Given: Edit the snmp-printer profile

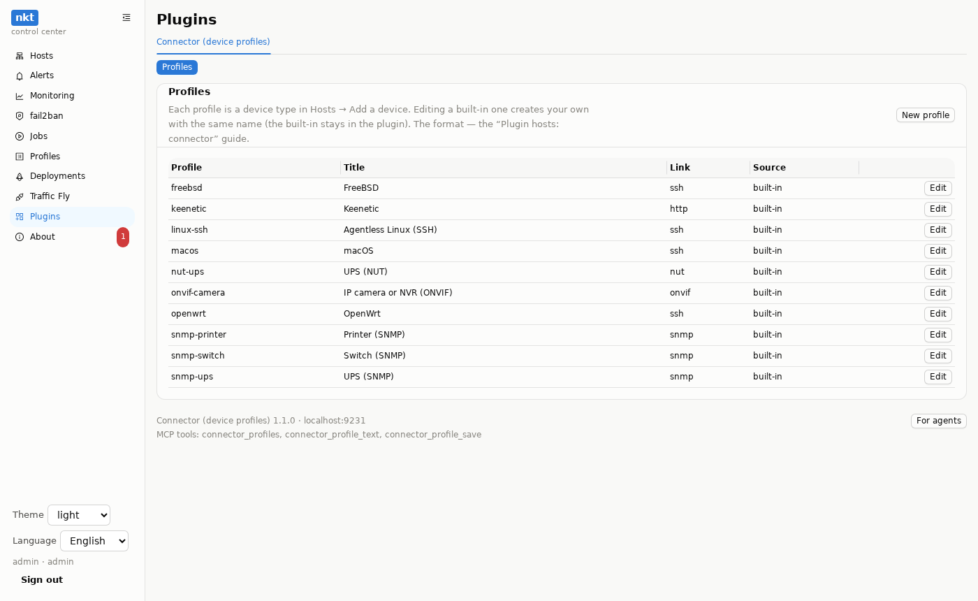Looking at the screenshot, I should 938,335.
